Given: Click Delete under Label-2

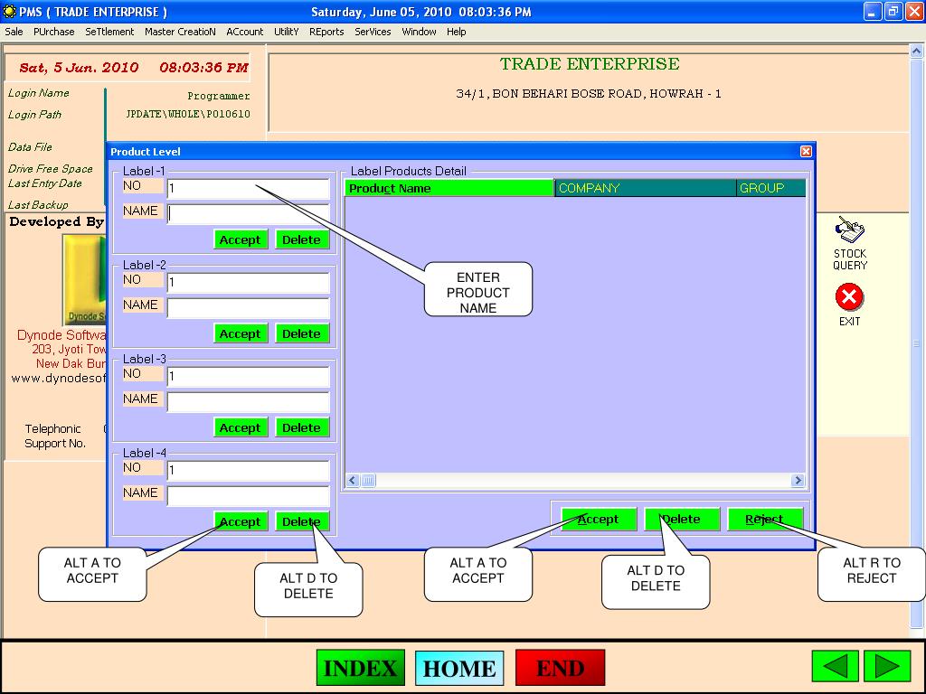Looking at the screenshot, I should point(302,333).
